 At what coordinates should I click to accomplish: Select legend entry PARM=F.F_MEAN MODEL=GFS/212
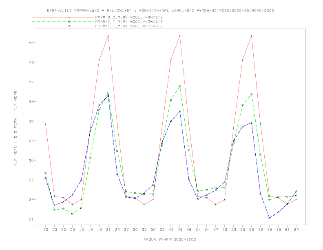129,26
